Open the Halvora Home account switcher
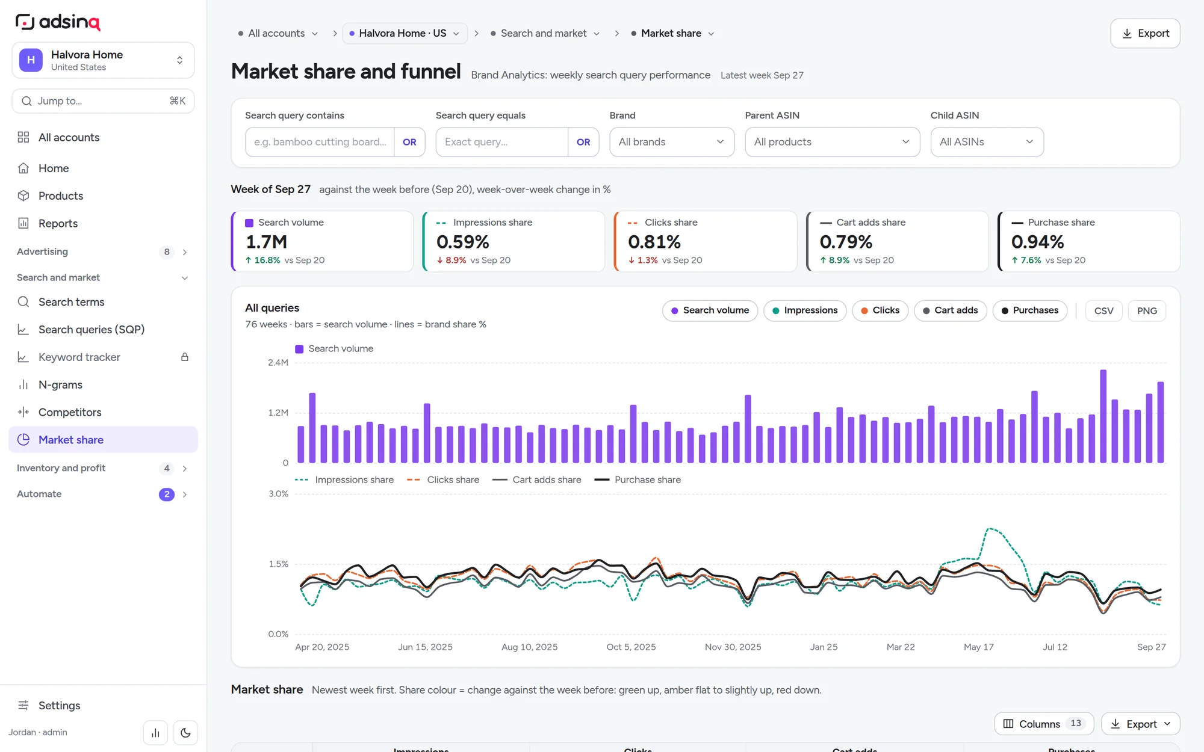1204x752 pixels. 103,60
